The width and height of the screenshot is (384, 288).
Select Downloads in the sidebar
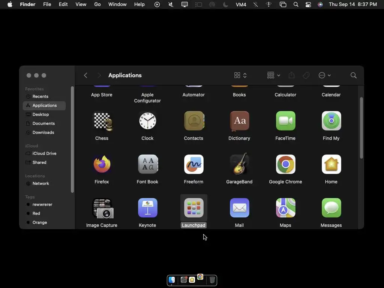coord(44,132)
